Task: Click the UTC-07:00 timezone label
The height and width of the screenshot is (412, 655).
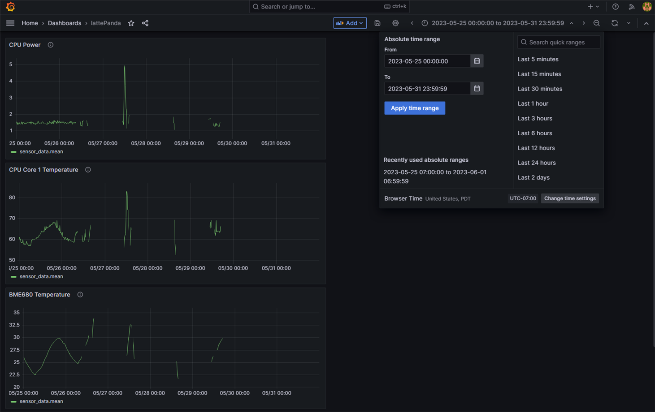Action: tap(523, 198)
